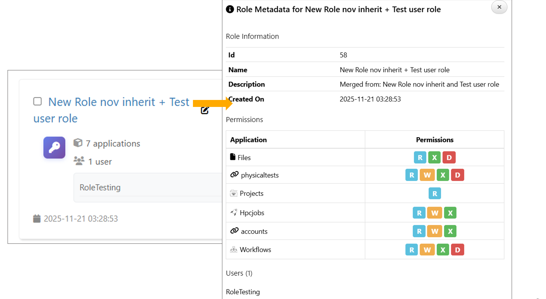Screen dimensions: 546x299
Task: Open the New Role nov inherit role link
Action: 119,102
